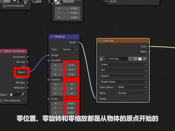175x131 pixels.
Task: Click runes.jpg Alpha output socket
Action: point(150,52)
